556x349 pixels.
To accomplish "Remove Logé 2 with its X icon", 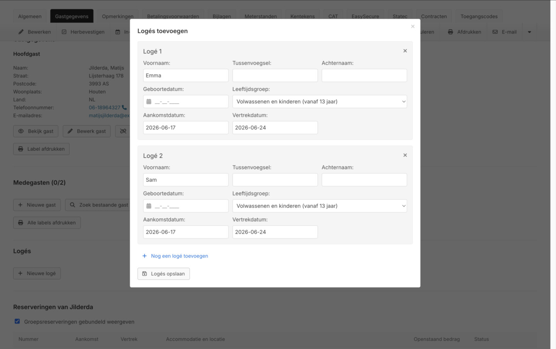I will [405, 155].
